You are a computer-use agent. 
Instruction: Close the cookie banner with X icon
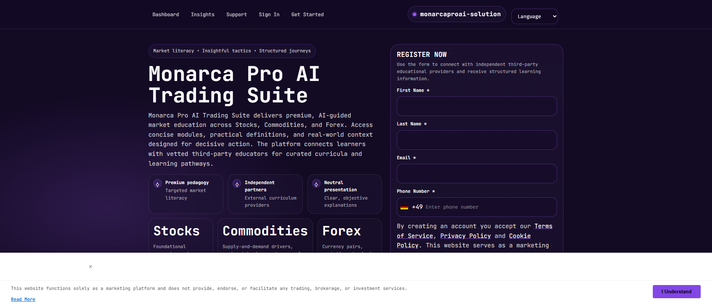click(x=91, y=267)
